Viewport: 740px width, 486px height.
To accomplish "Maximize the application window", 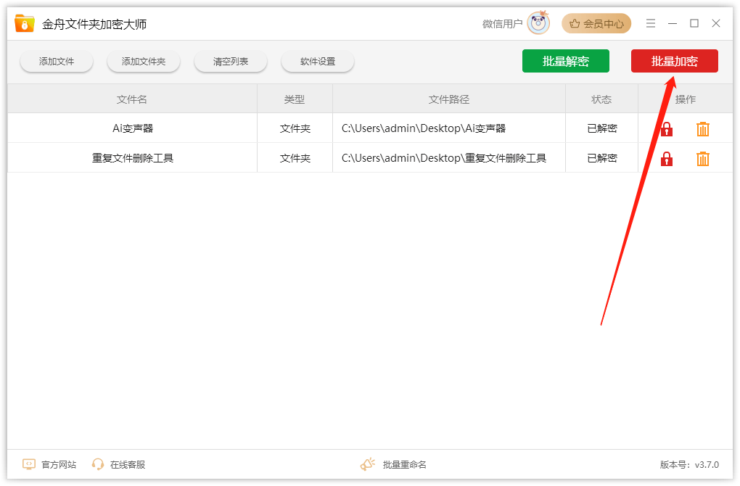I will [x=694, y=23].
